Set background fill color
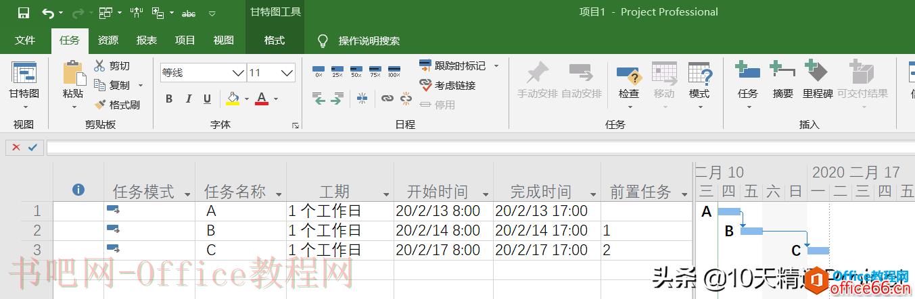 pyautogui.click(x=233, y=99)
